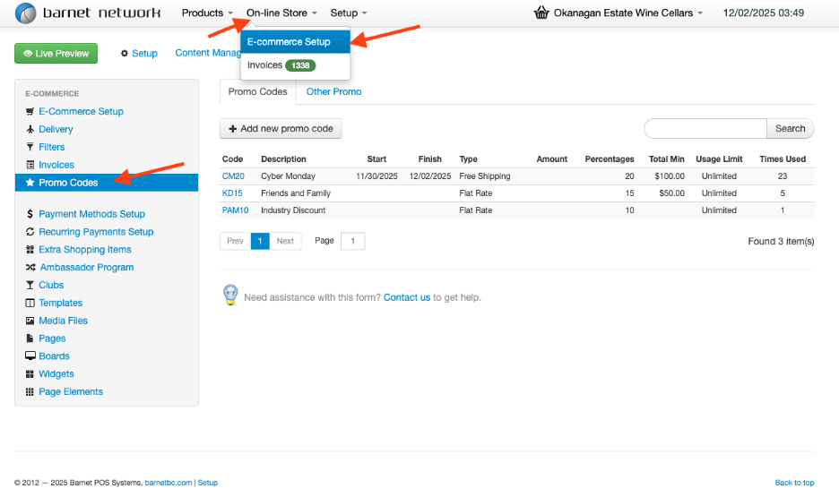Click the small grid icon beside Page Elements

coord(30,391)
